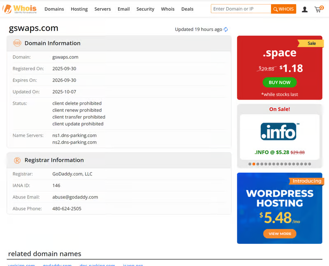The image size is (329, 266).
Task: Open the Domains menu
Action: [54, 9]
